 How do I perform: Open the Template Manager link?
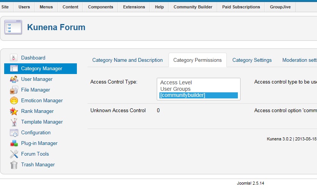42,122
